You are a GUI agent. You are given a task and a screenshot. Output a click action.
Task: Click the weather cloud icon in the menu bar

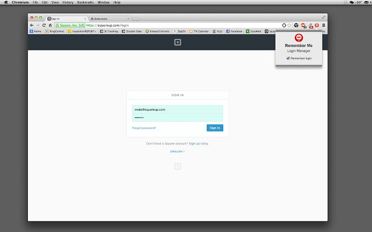(x=352, y=2)
